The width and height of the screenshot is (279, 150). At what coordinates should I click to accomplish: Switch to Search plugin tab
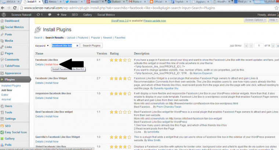[x=38, y=38]
